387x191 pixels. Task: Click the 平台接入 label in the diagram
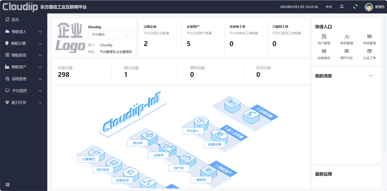tap(193, 131)
